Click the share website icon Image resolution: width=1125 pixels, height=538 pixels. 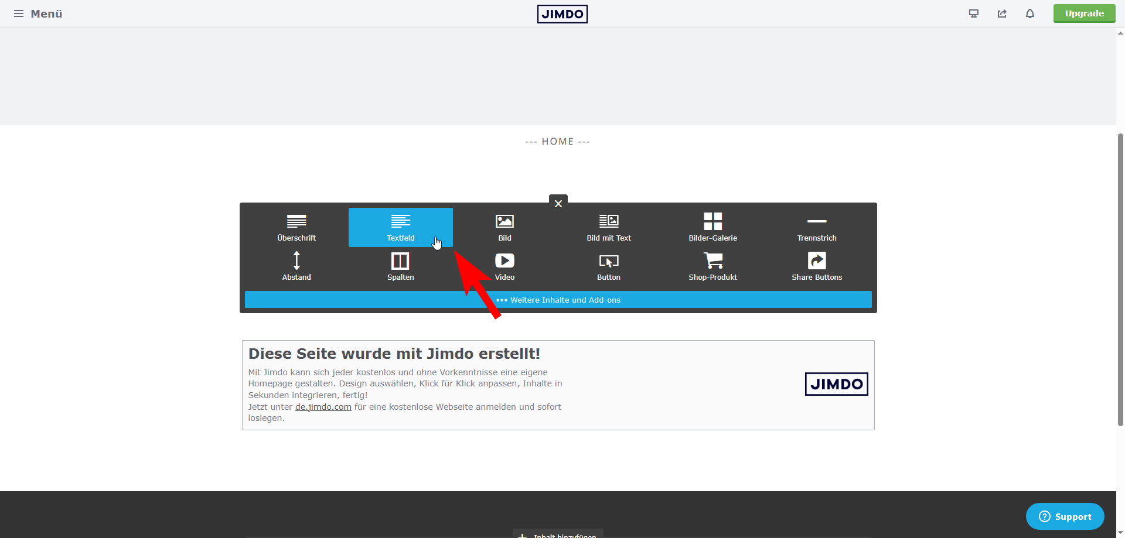tap(1002, 13)
